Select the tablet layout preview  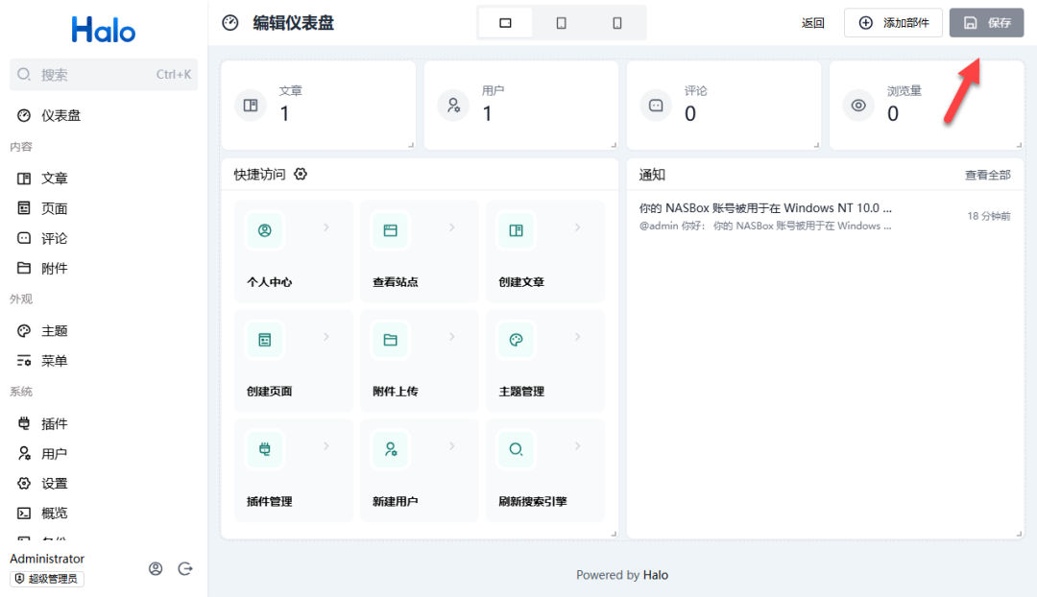pyautogui.click(x=561, y=23)
